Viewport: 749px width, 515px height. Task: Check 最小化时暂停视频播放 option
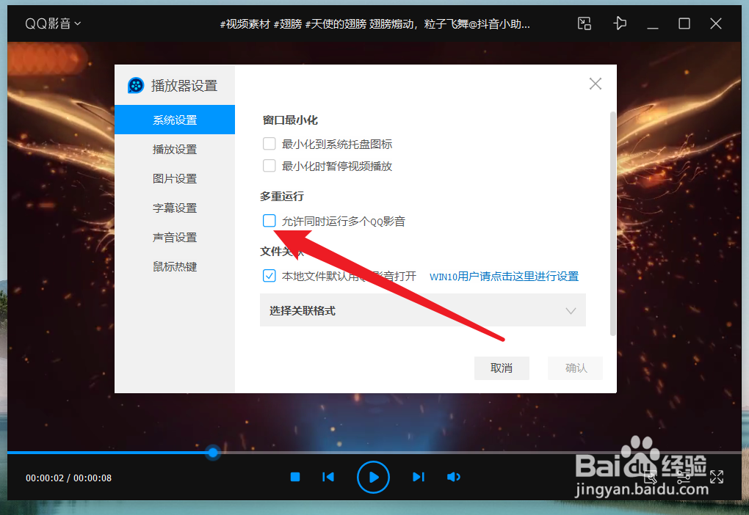pyautogui.click(x=269, y=166)
